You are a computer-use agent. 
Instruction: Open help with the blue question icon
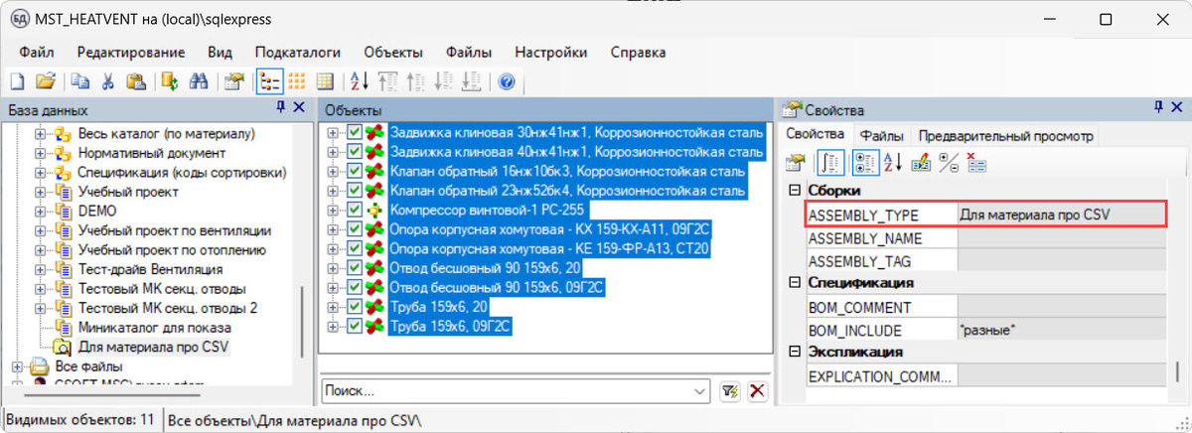507,82
